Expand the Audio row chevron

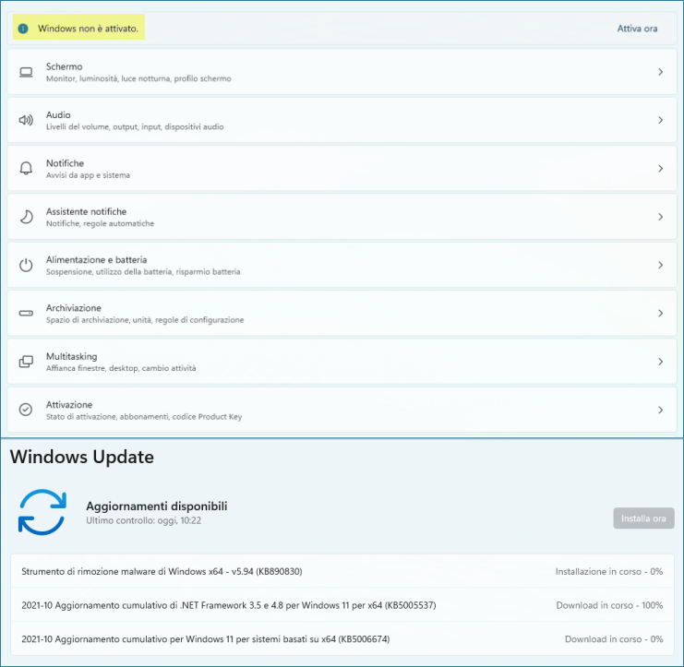[x=660, y=120]
